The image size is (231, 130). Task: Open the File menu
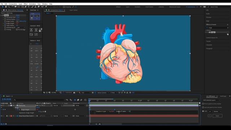[2, 4]
